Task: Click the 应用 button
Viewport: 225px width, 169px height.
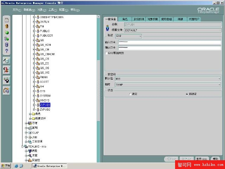Action: (171, 159)
